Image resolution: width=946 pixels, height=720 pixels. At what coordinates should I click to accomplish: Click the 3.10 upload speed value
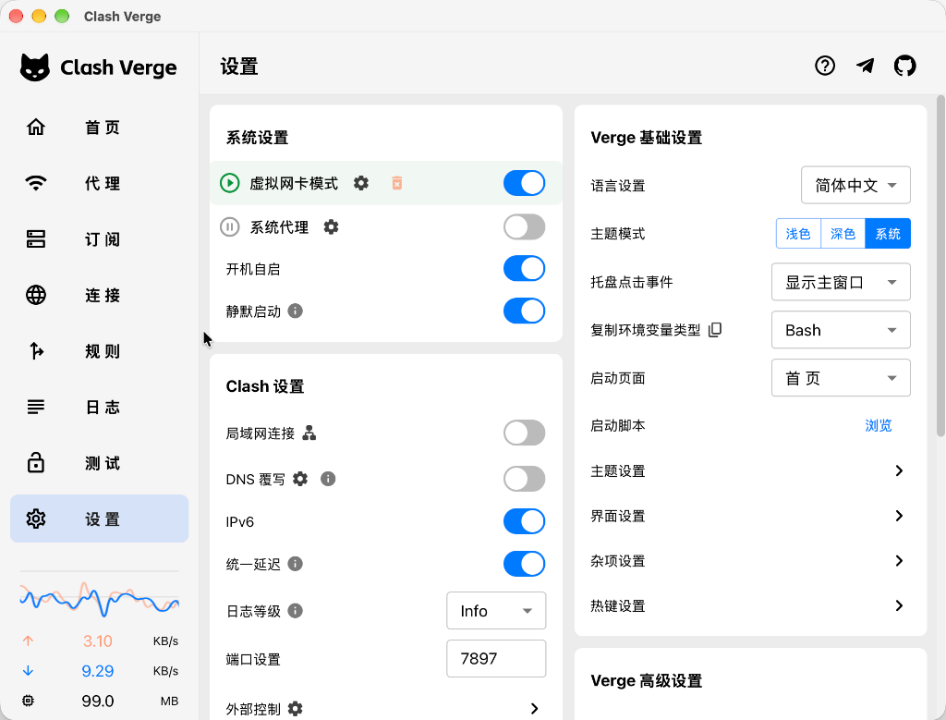click(98, 641)
